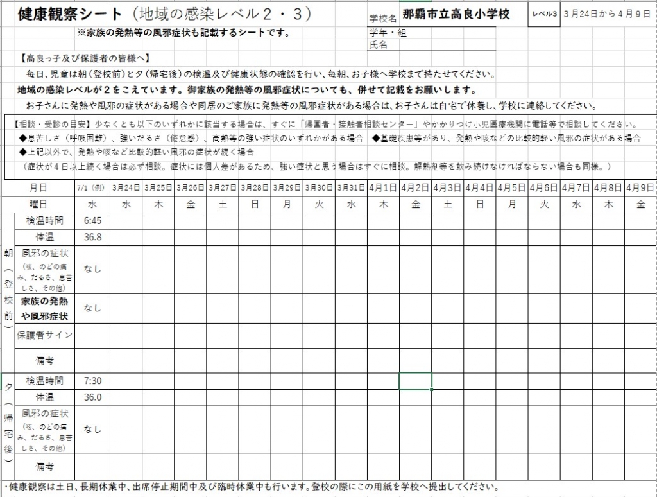Select the 家族の発熱や風邪症状 row label
The height and width of the screenshot is (497, 657).
(45, 308)
